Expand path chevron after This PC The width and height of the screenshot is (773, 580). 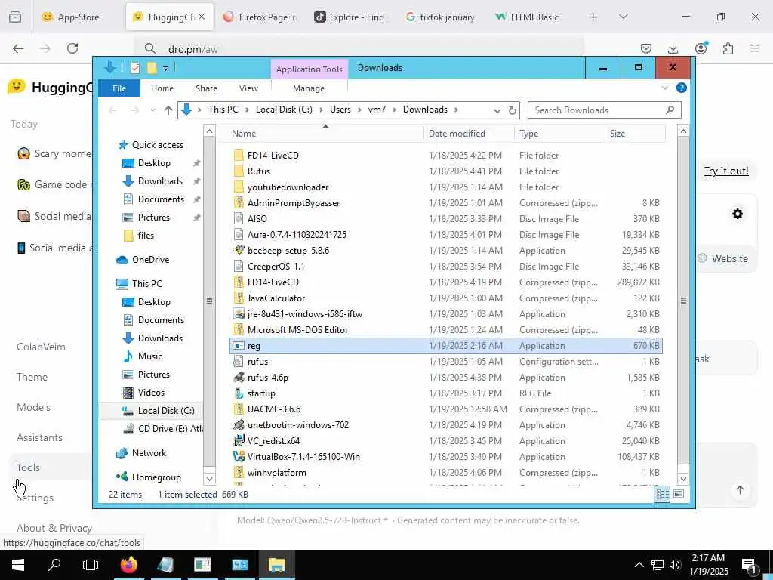pos(248,110)
